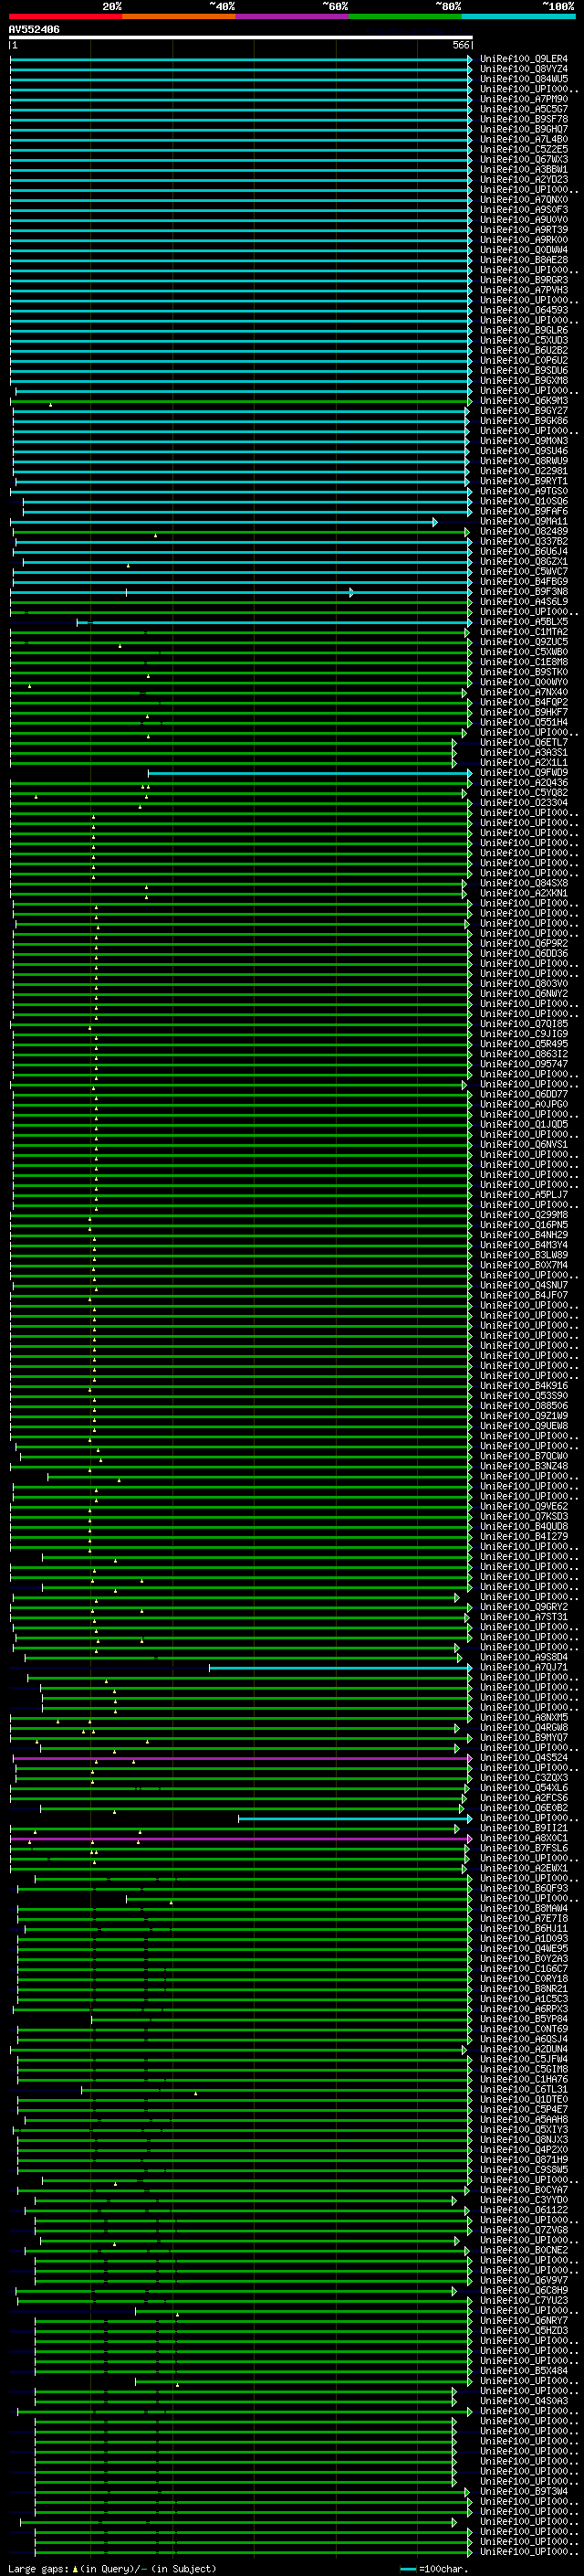
Task: Select the UniRef100_A7QNX0 label
Action: (524, 200)
